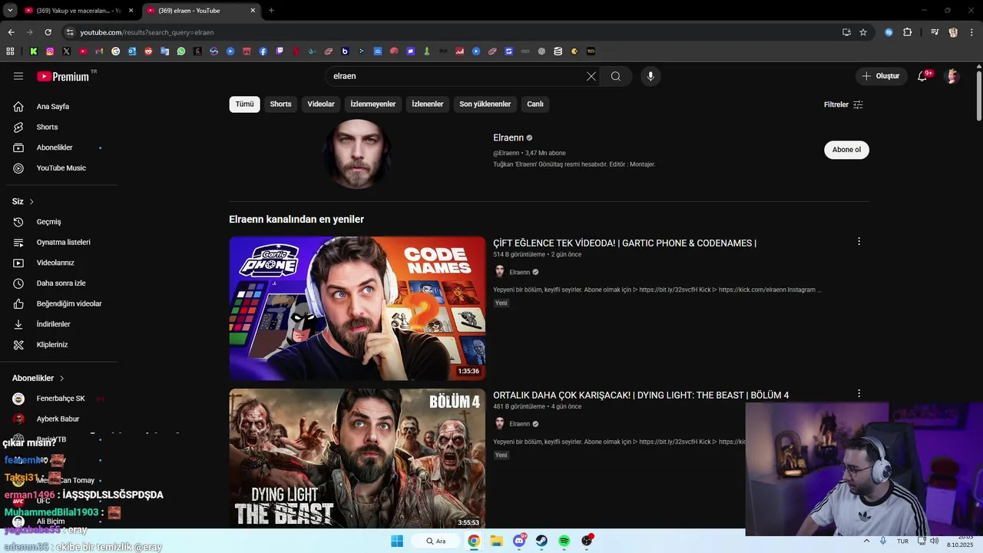Click the magnifier search button
Image resolution: width=983 pixels, height=553 pixels.
(616, 76)
